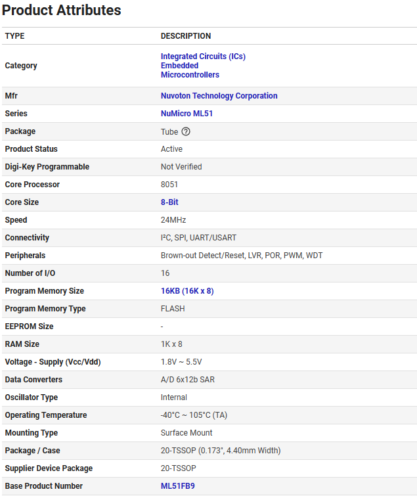Screen dimensions: 417x496
Task: Click the Brown-out Detect/Reset peripherals value
Action: 241,256
